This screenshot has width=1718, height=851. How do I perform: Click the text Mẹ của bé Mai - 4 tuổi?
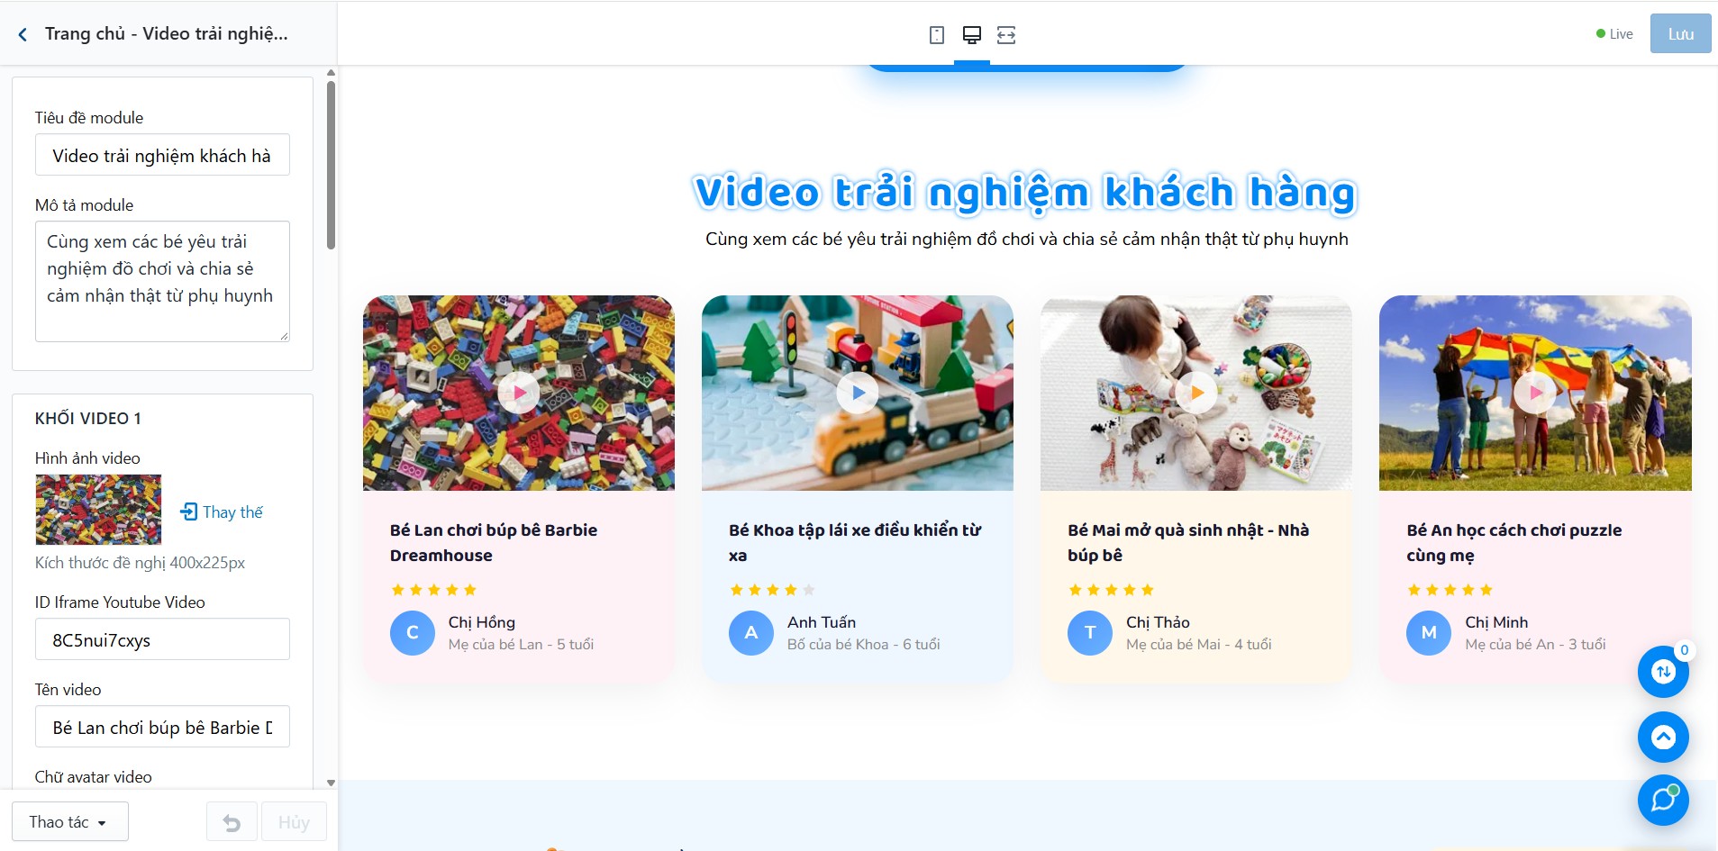[x=1198, y=644]
